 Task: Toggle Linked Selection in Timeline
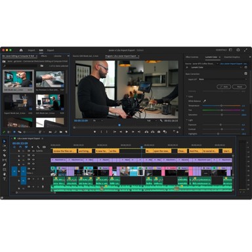[x=26, y=147]
